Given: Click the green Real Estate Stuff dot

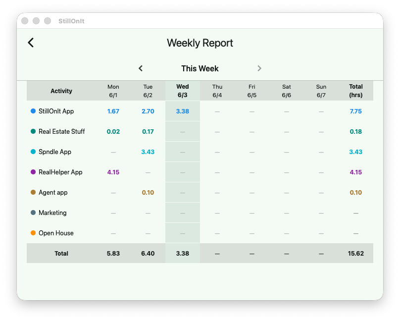Looking at the screenshot, I should (x=33, y=131).
